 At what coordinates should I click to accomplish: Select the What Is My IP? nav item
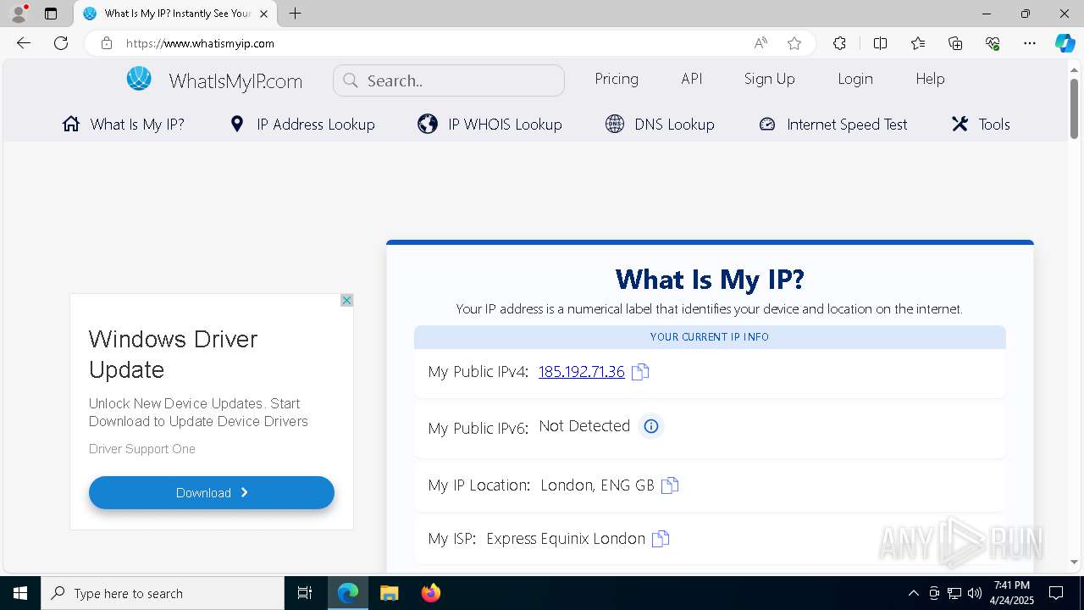pos(124,124)
